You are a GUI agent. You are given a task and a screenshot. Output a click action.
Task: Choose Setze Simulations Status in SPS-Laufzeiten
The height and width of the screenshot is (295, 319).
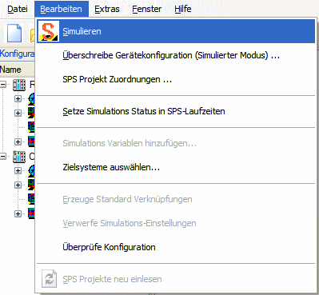click(x=176, y=111)
